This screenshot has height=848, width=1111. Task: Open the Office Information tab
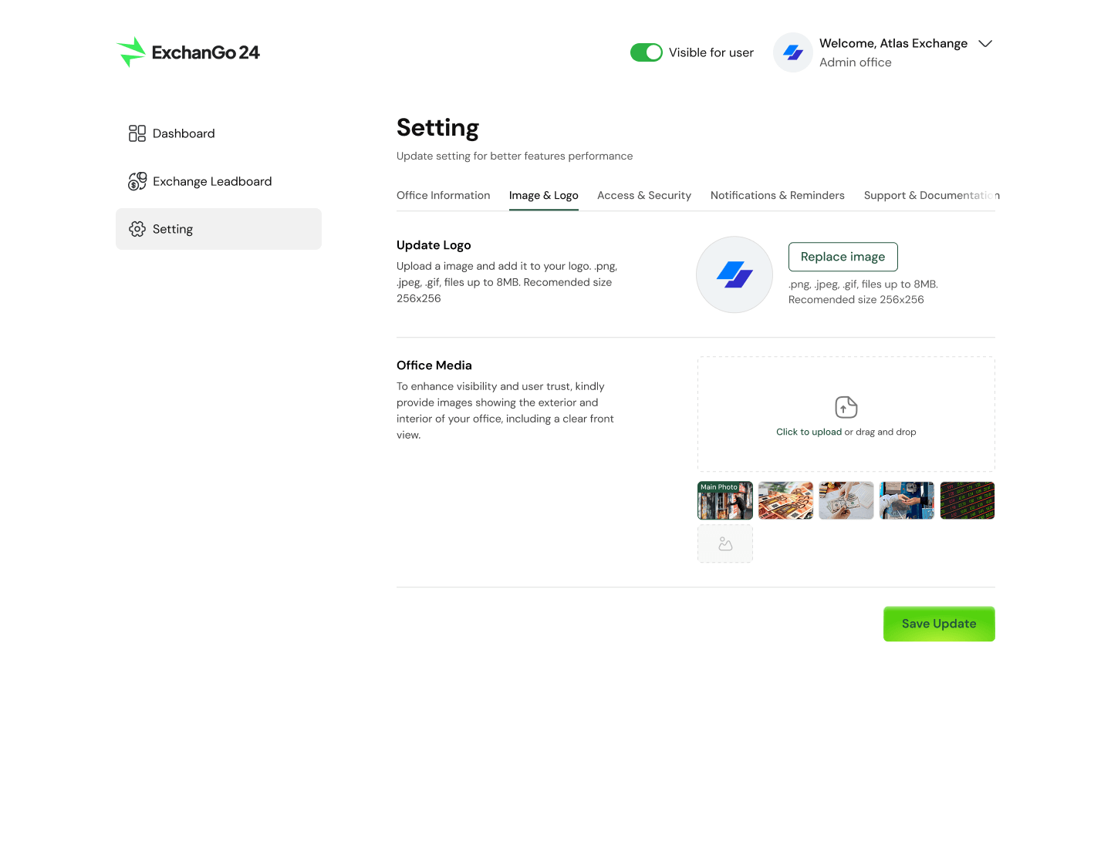click(444, 196)
